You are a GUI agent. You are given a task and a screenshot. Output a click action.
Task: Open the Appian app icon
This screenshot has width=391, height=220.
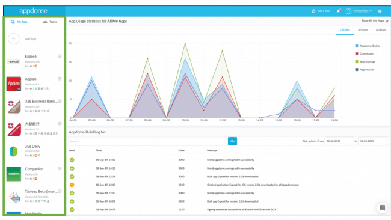[14, 84]
